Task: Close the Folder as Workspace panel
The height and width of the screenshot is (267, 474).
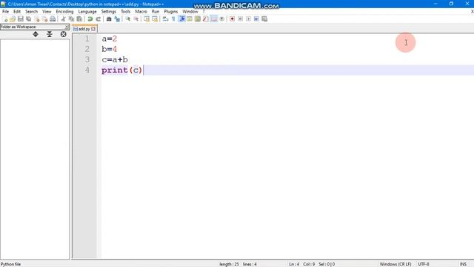Action: click(67, 27)
